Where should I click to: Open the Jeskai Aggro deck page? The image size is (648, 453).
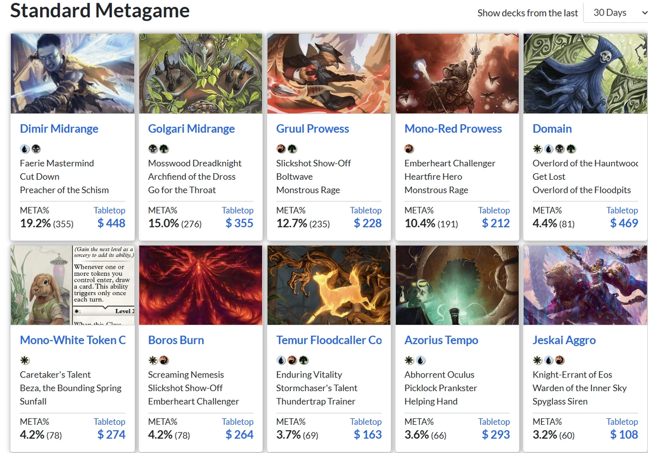(564, 340)
